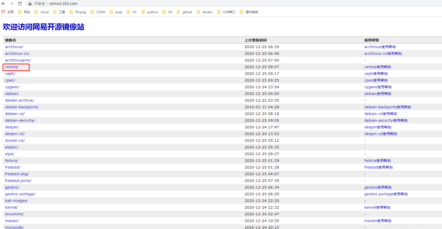Image resolution: width=442 pixels, height=229 pixels.
Task: Open the debian-backports/ mirror directory
Action: click(22, 107)
